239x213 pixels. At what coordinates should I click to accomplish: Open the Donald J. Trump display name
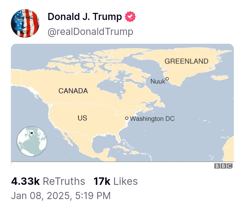(85, 17)
